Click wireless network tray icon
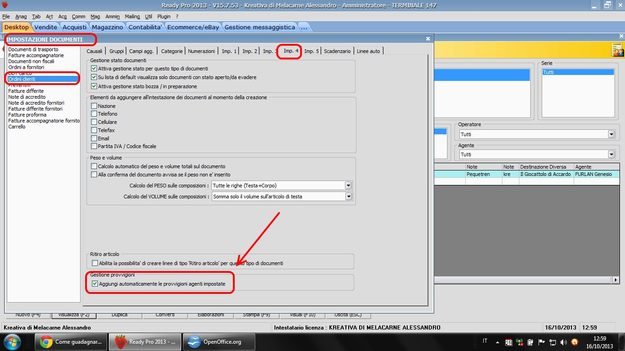Image resolution: width=625 pixels, height=351 pixels. coord(519,342)
